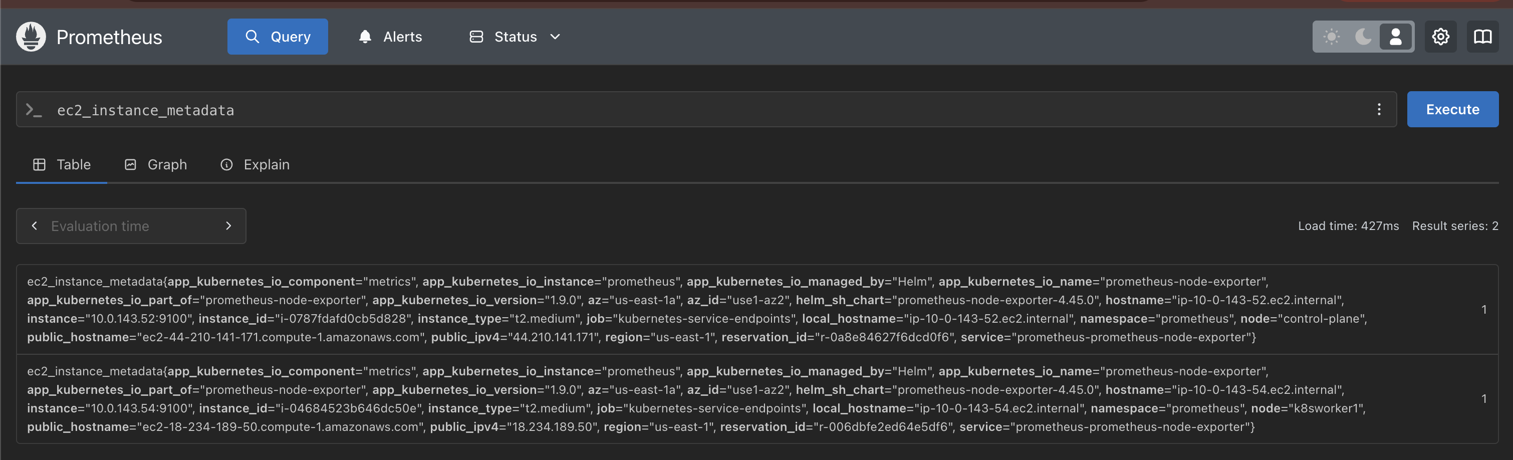
Task: Switch to the Graph tab
Action: point(156,164)
